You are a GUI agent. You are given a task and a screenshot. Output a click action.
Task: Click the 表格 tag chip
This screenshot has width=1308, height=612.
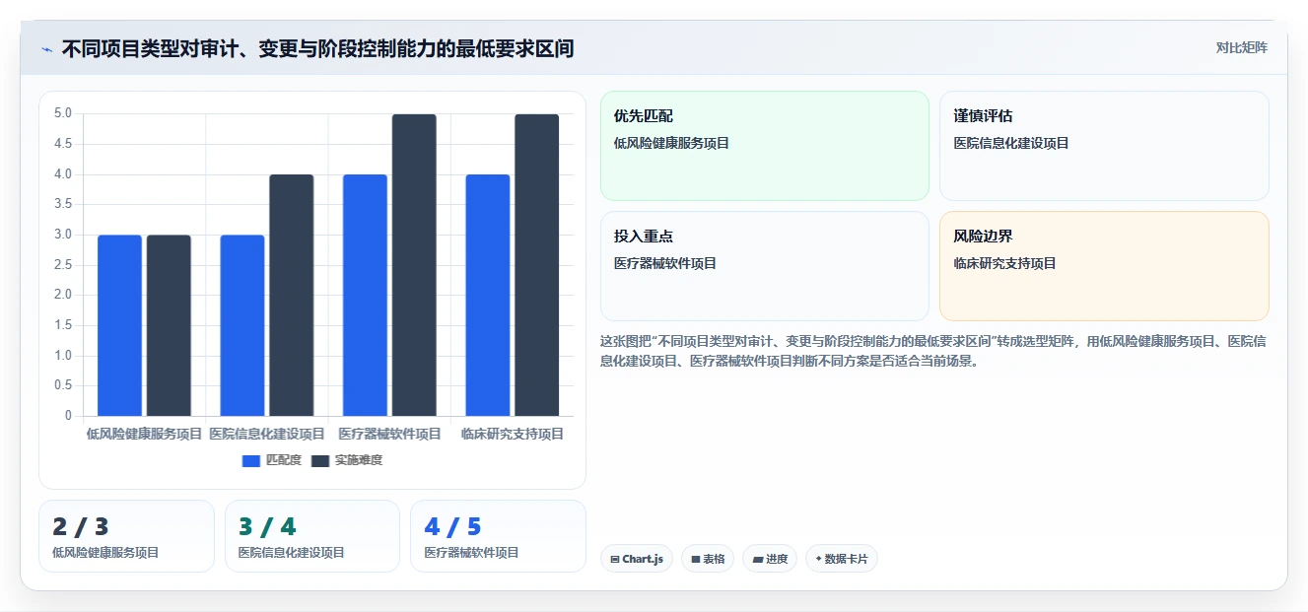point(708,559)
